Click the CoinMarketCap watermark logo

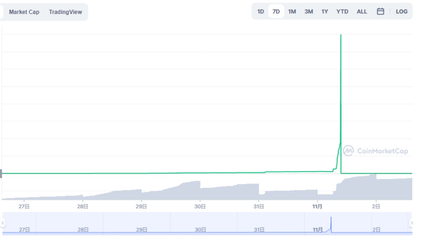click(x=376, y=151)
